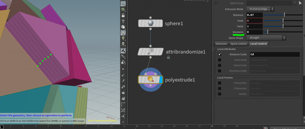Select high quality lighting with shadows
The image size is (305, 129).
[123, 44]
